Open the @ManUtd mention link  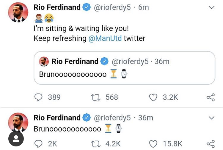point(105,38)
